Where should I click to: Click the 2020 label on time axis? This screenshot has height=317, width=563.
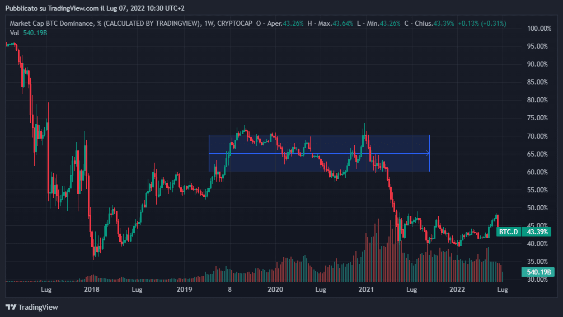pos(275,290)
